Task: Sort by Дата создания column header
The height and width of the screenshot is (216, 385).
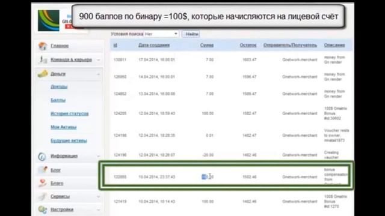Action: [154, 45]
